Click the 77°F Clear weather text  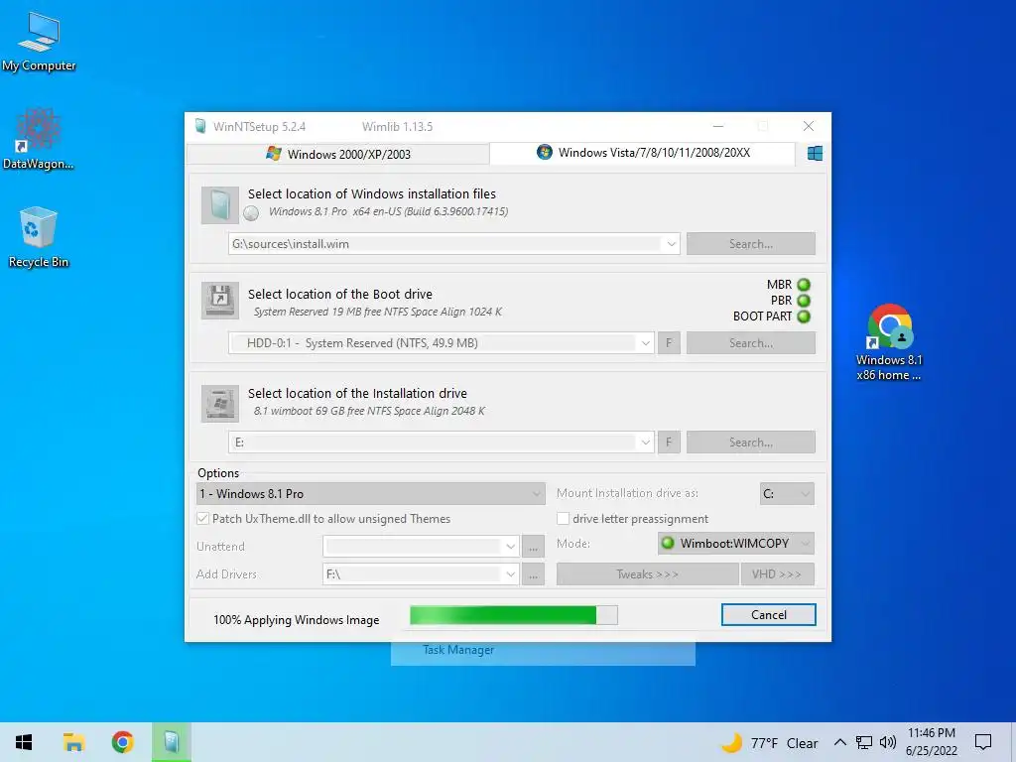pos(784,743)
